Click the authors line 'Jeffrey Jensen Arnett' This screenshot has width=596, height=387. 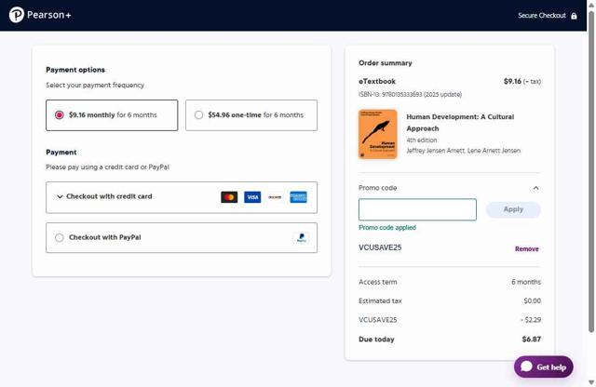pos(464,151)
